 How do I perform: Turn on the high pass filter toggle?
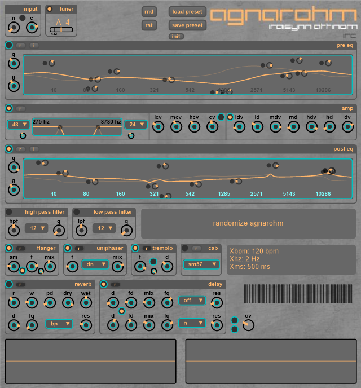[10, 212]
